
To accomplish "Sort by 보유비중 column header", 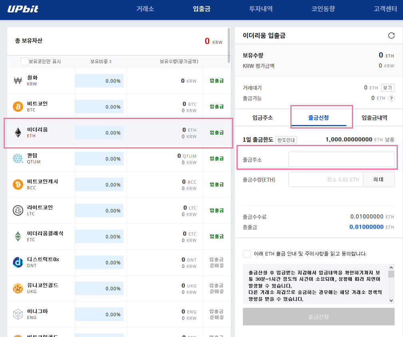I will click(x=101, y=61).
